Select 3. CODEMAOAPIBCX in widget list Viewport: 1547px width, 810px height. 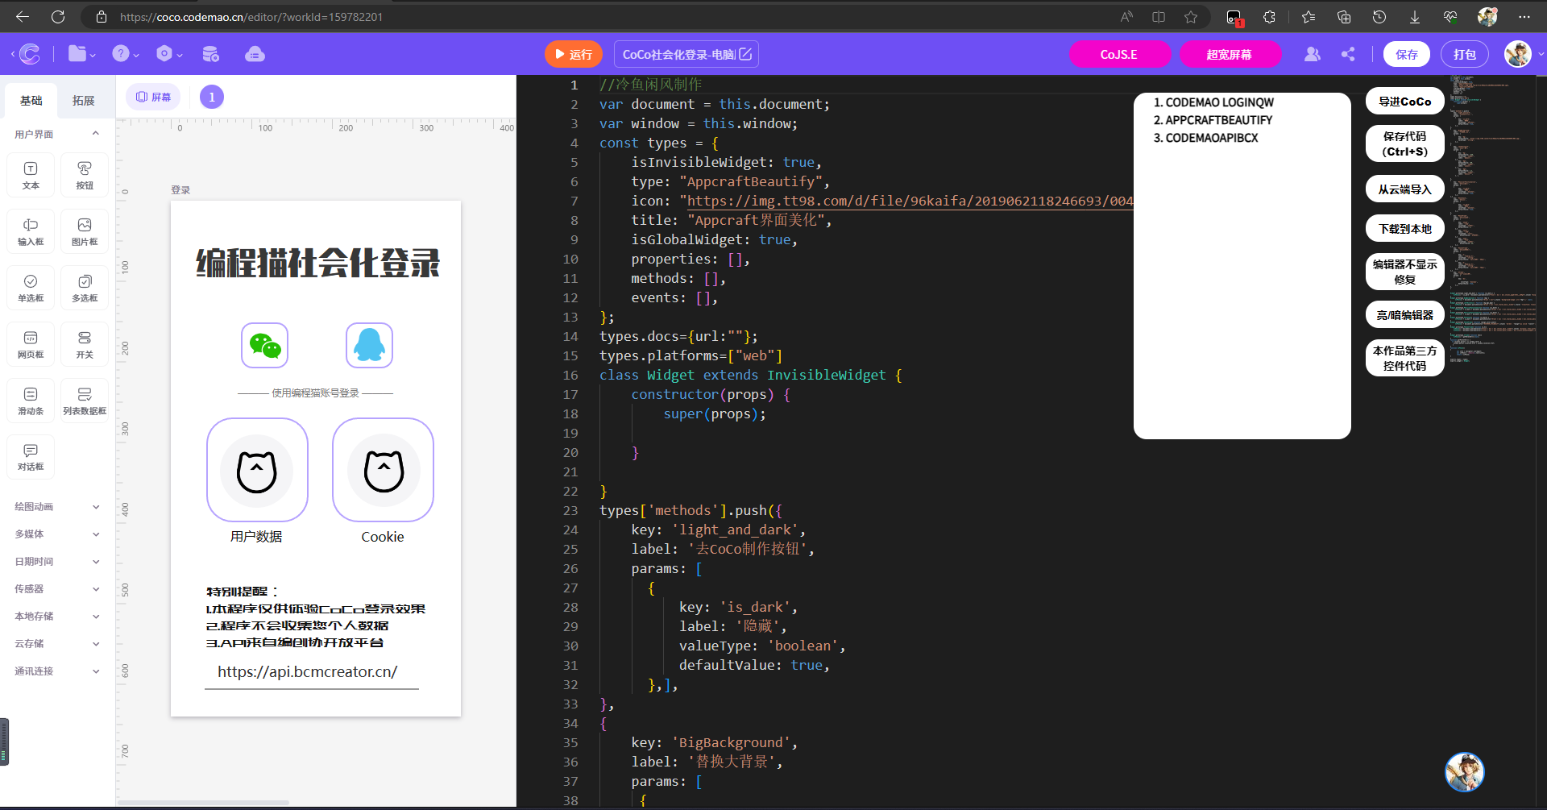coord(1205,138)
